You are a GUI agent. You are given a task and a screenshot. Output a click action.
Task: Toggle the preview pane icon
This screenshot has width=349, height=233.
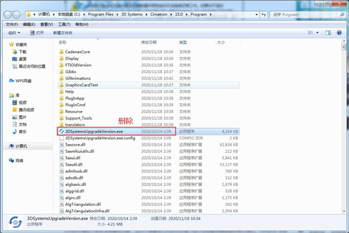(x=327, y=33)
